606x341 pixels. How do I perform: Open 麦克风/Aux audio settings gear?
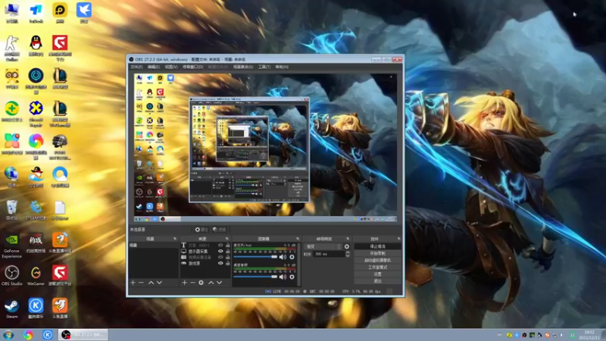(x=292, y=257)
